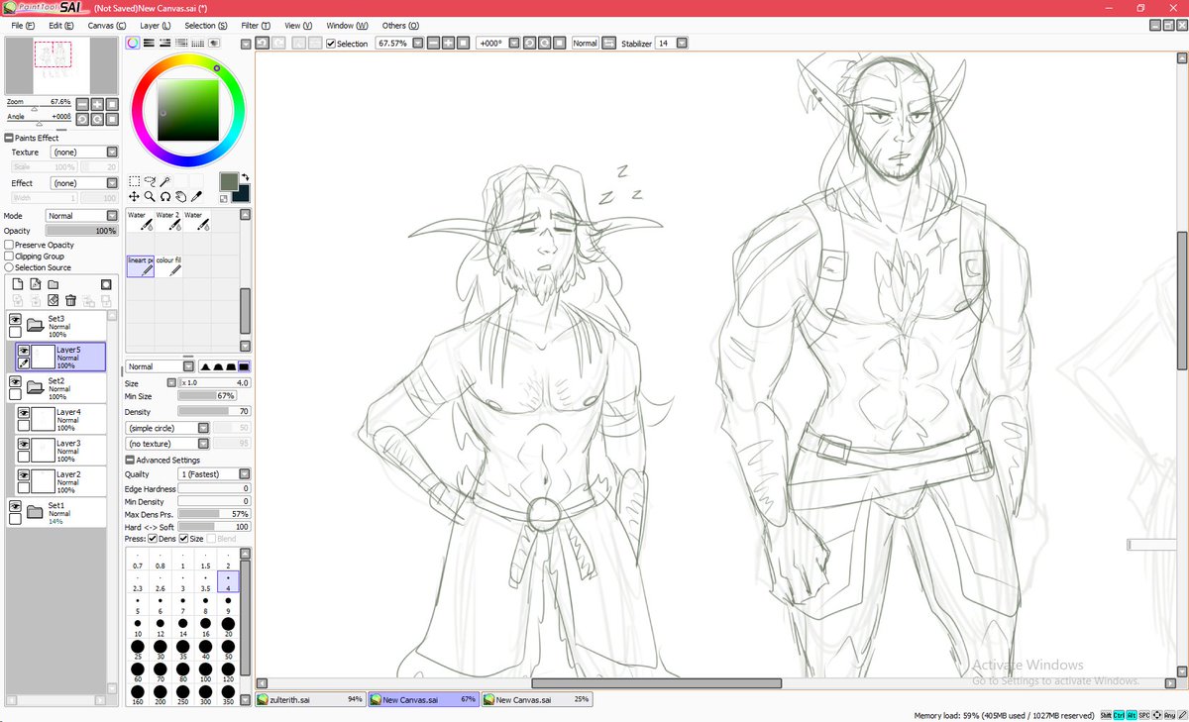This screenshot has width=1189, height=722.
Task: Select the Rotate canvas tool
Action: (x=165, y=197)
